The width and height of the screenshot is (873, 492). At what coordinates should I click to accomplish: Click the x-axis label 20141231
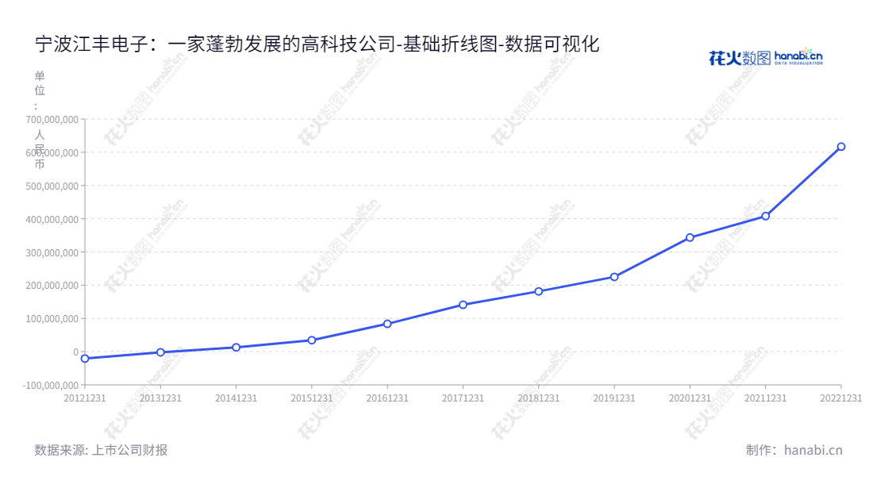click(x=236, y=398)
